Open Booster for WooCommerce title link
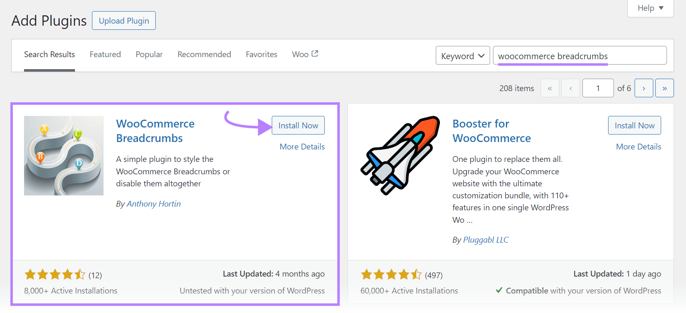 pyautogui.click(x=492, y=131)
